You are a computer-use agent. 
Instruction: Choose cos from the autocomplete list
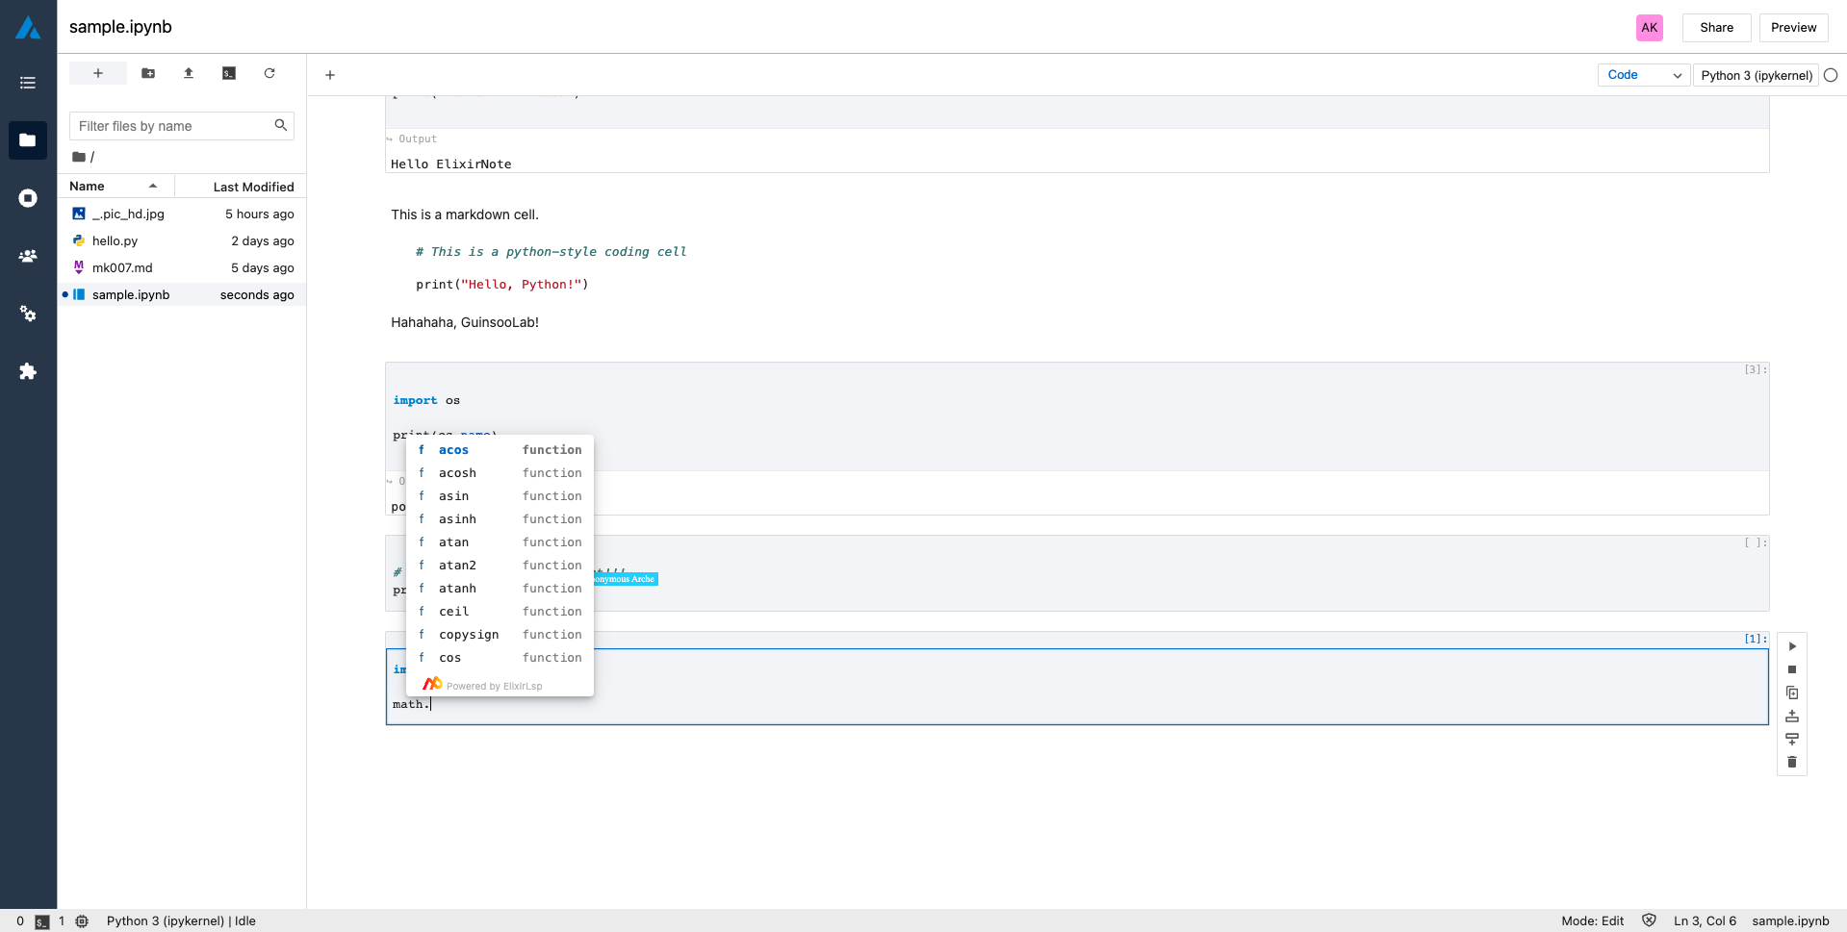point(500,658)
